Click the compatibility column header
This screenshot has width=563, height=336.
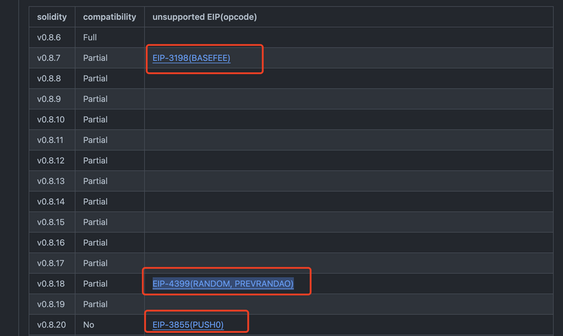coord(109,17)
